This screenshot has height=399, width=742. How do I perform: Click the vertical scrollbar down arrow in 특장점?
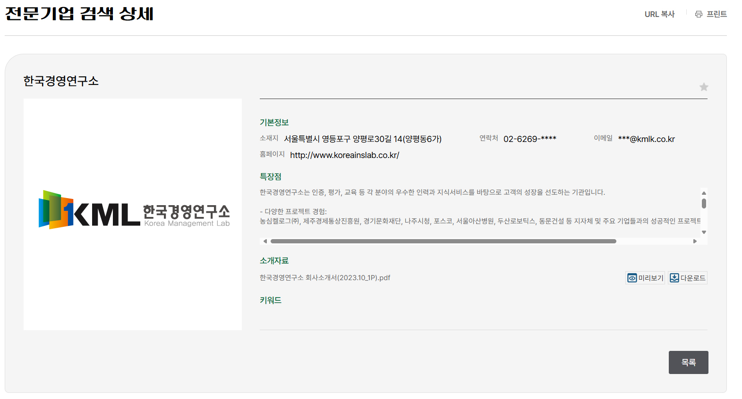704,232
